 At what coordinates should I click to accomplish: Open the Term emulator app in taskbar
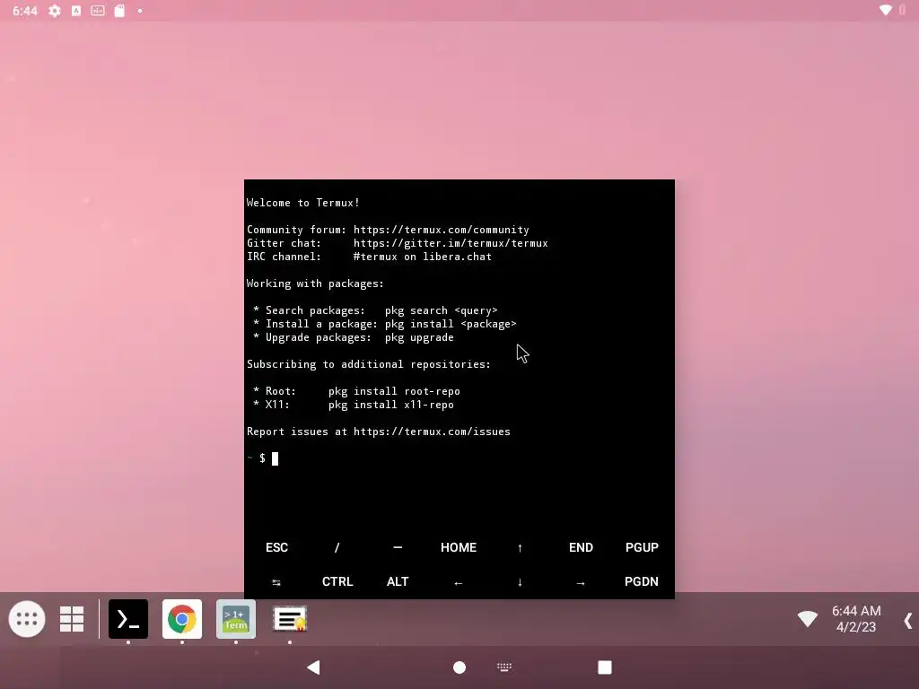point(236,619)
